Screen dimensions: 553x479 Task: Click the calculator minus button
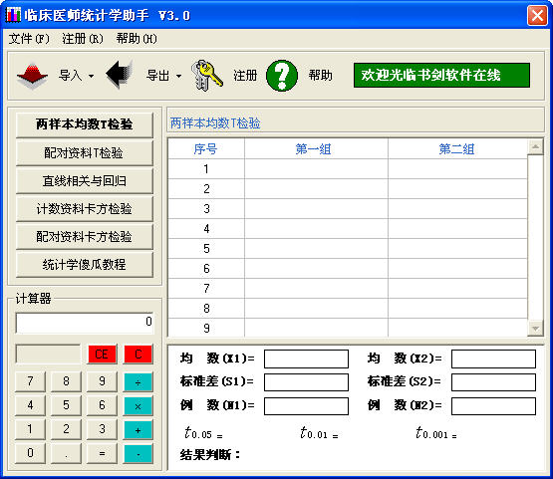coord(138,454)
